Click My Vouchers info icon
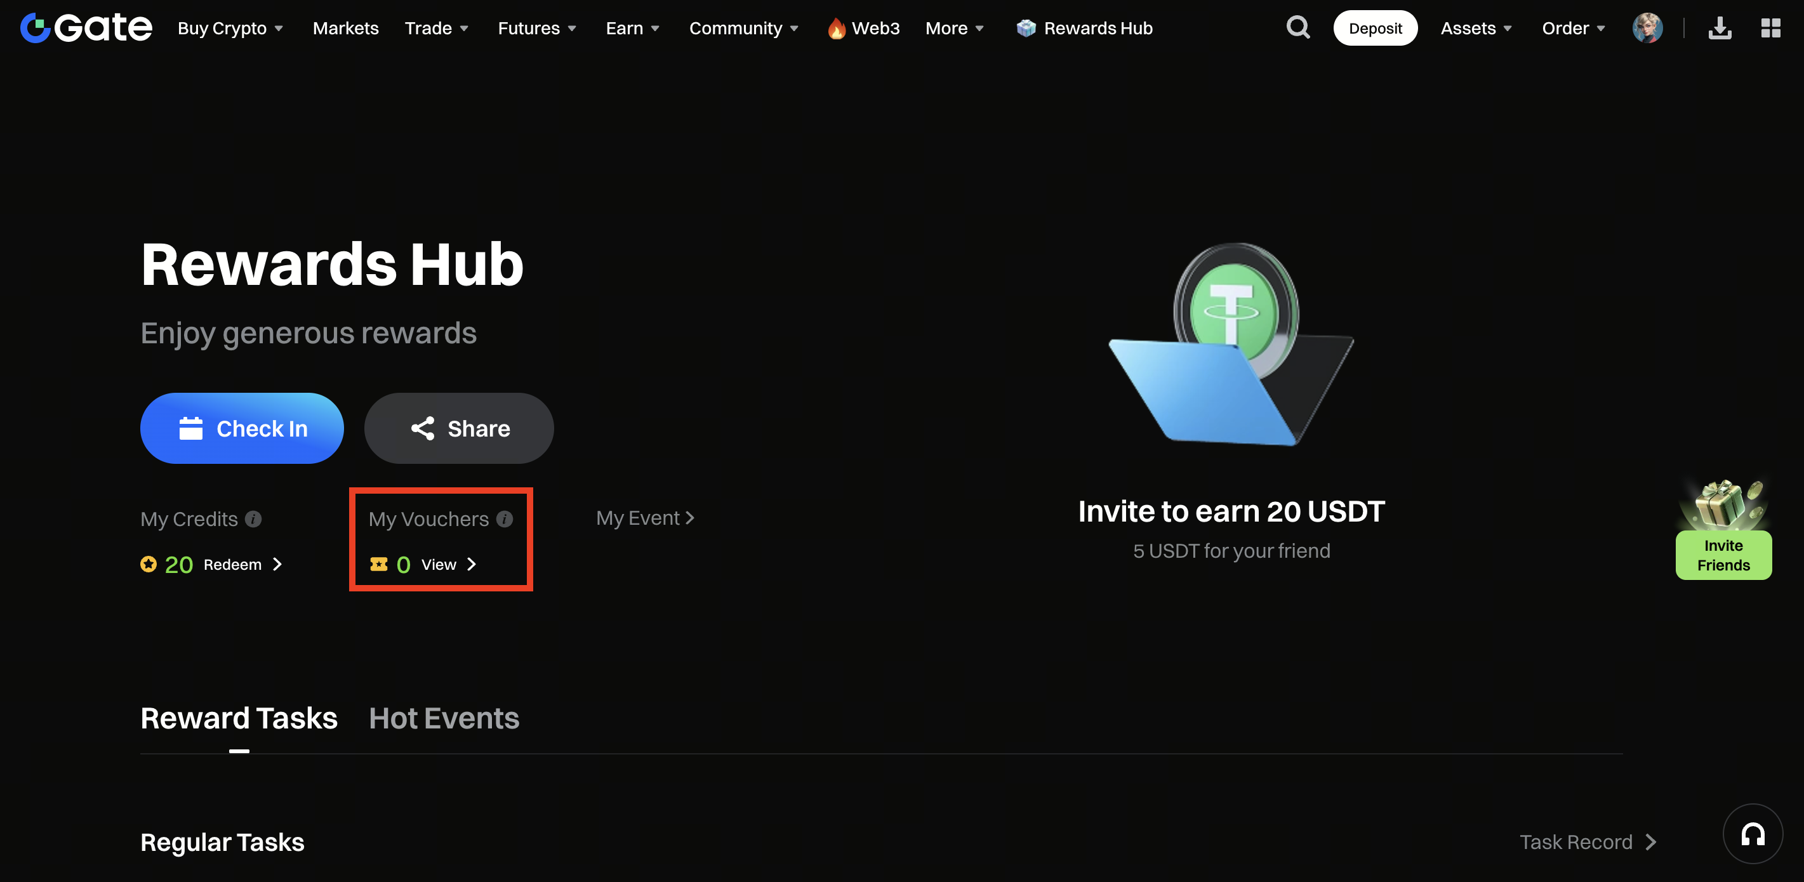The width and height of the screenshot is (1804, 882). (x=504, y=518)
